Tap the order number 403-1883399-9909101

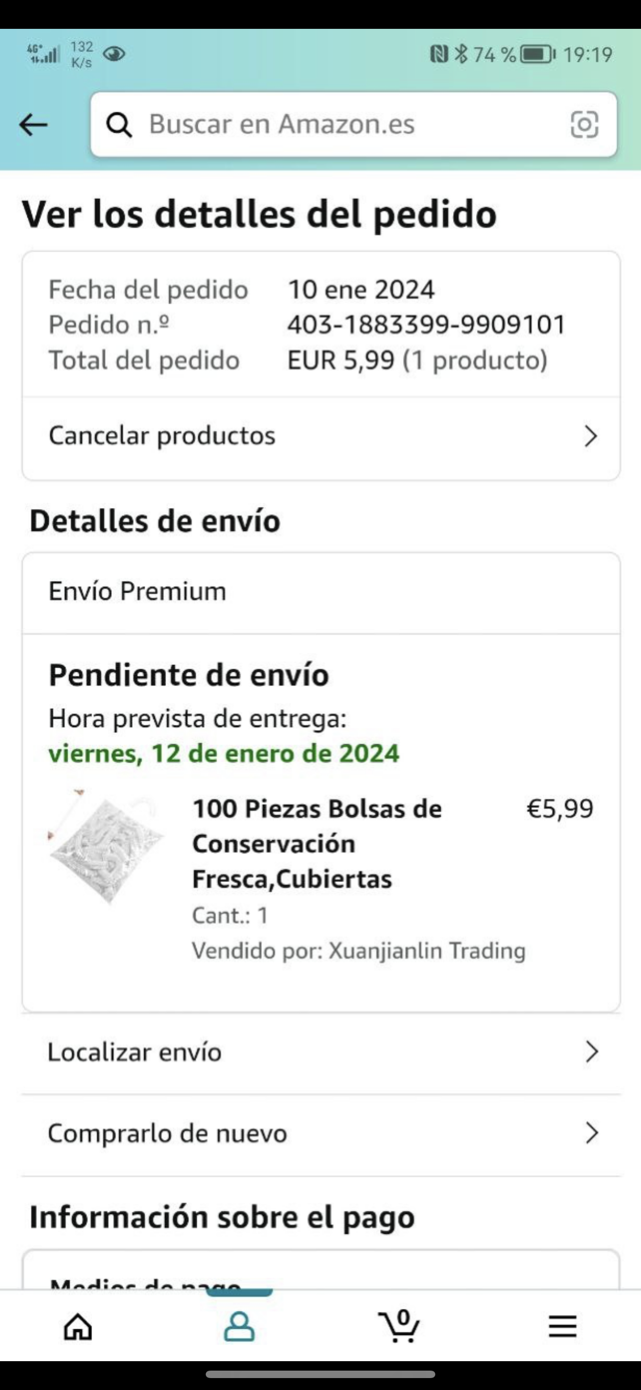click(x=426, y=325)
